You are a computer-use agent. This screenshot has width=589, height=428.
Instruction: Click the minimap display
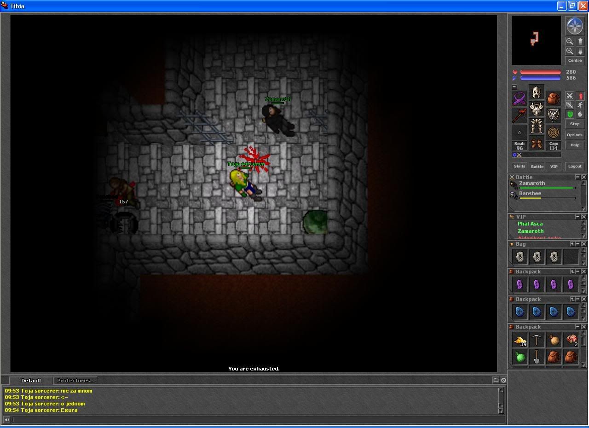pos(536,40)
